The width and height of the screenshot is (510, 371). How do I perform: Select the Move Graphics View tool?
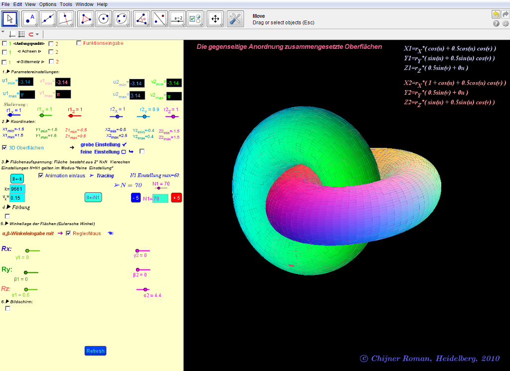coord(215,19)
